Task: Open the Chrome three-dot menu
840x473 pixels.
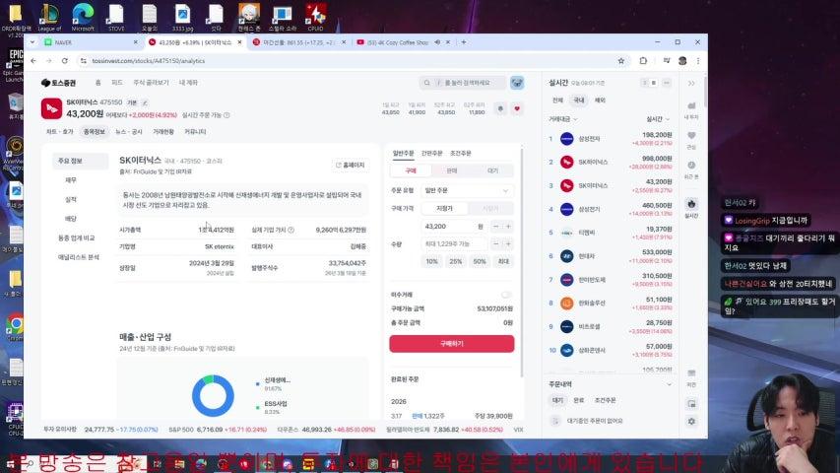Action: tap(698, 61)
